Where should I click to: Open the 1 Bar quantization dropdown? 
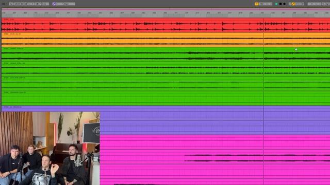click(45, 4)
